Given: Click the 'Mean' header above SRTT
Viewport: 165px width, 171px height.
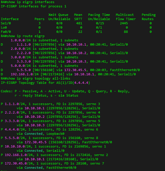Looking at the screenshot, I should (x=78, y=15).
